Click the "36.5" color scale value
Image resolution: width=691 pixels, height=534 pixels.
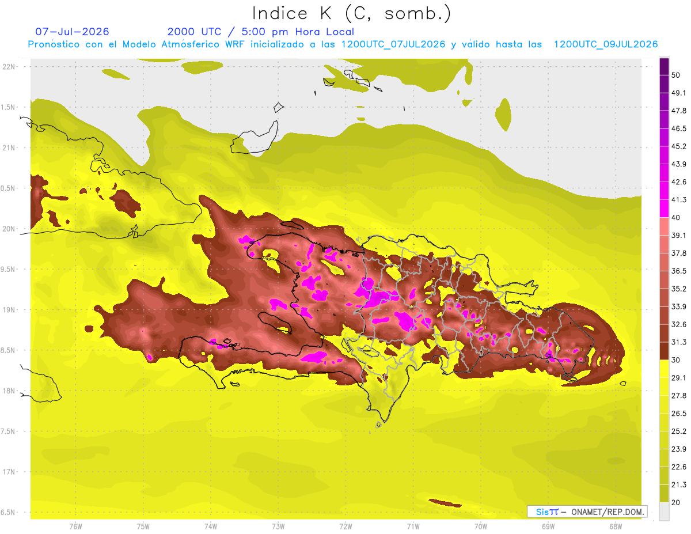679,271
